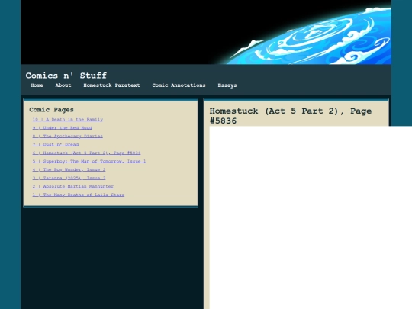Screen dimensions: 412x309
Task: Click the Comics n' Stuff site title
Action: tap(66, 76)
